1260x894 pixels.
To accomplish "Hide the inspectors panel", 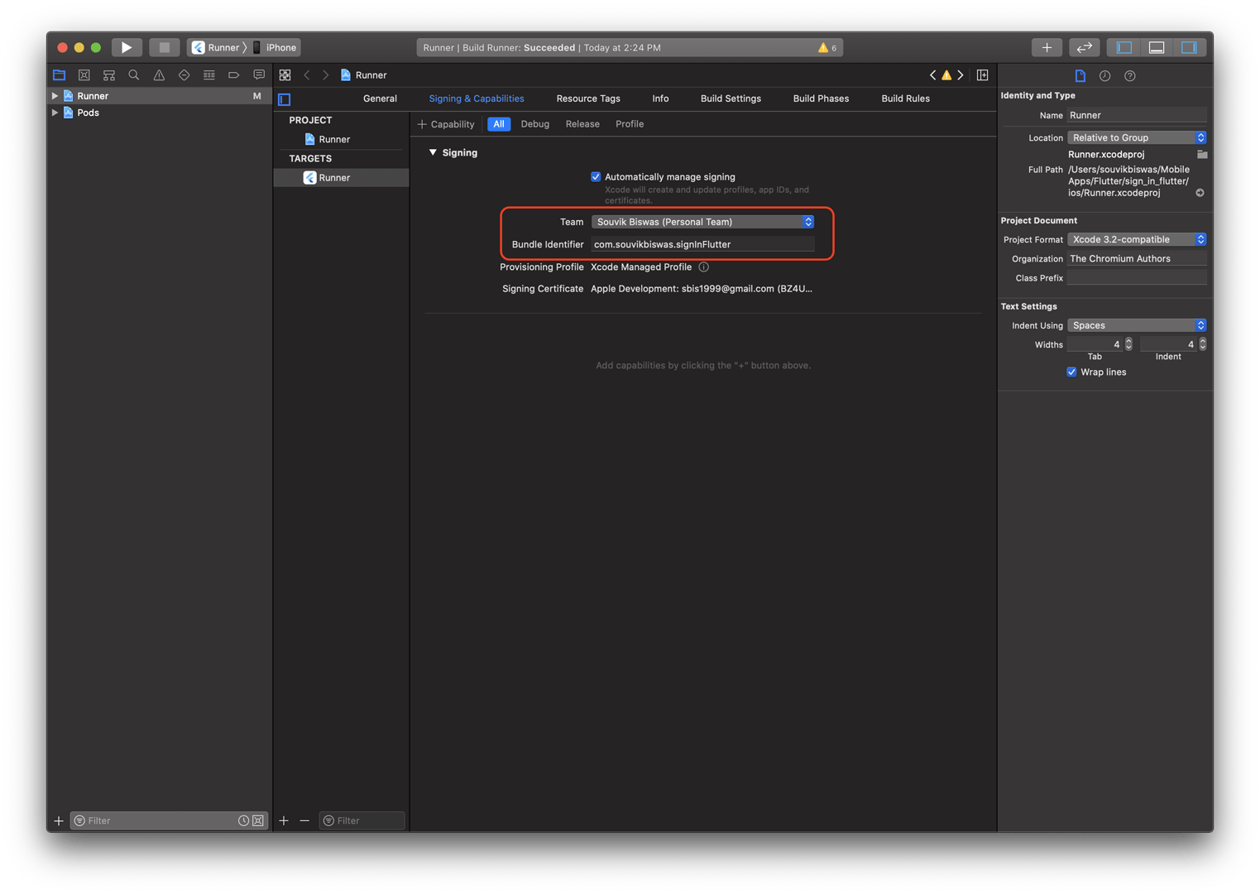I will [1189, 47].
